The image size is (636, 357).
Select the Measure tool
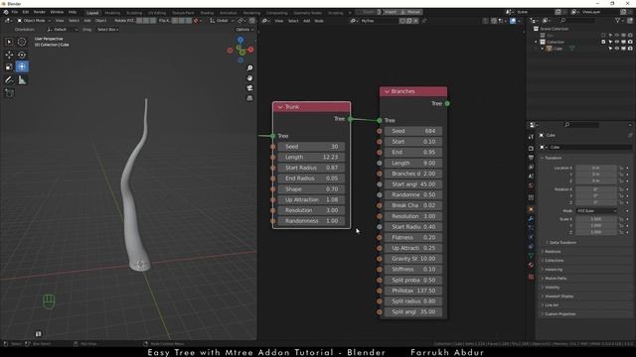(22, 80)
